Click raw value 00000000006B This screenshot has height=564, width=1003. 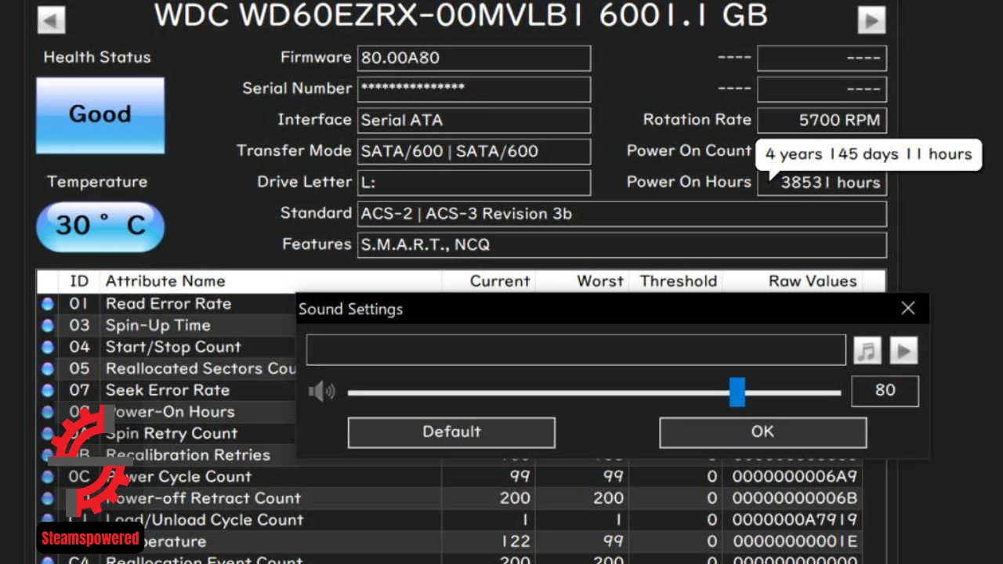pos(795,498)
